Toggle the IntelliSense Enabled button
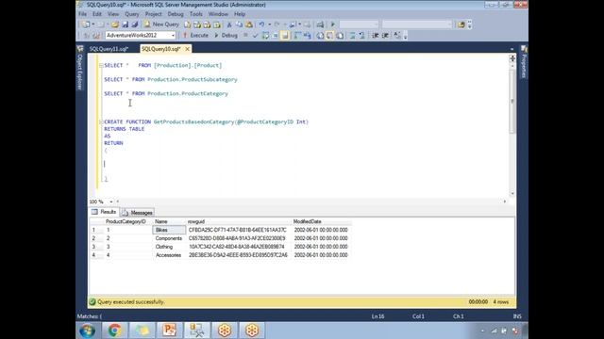 coord(285,36)
